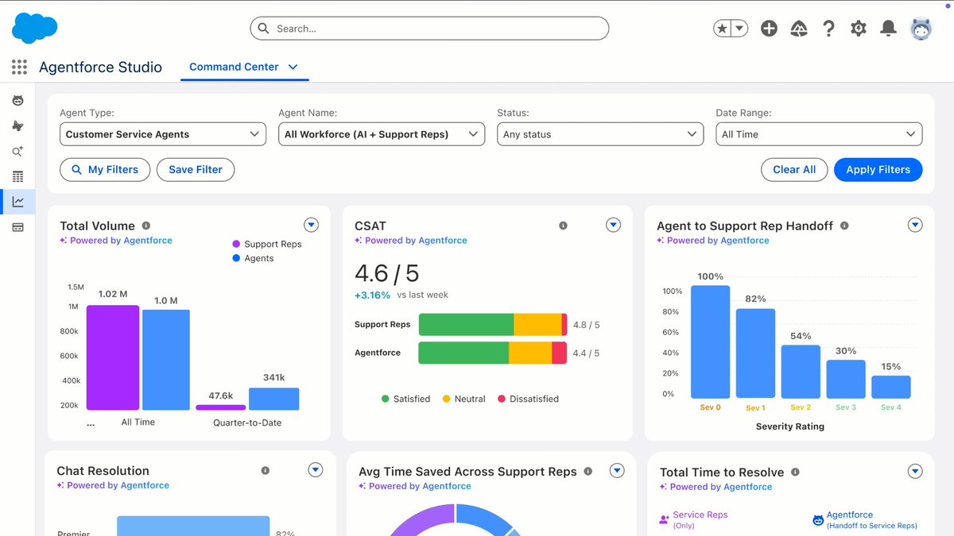
Task: Click in the global Search field
Action: (429, 29)
